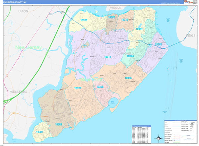Select the 10309 ZIP code area label
This screenshot has width=199, height=146.
click(x=59, y=124)
